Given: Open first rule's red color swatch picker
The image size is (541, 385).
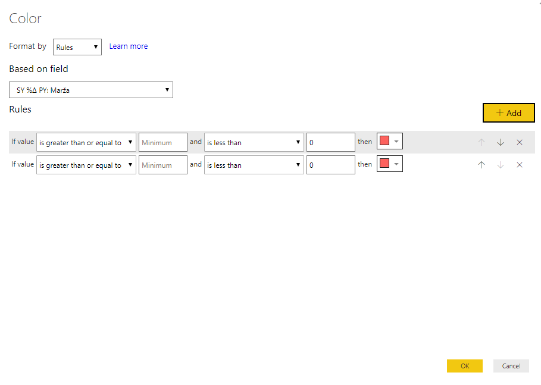Looking at the screenshot, I should coord(390,141).
